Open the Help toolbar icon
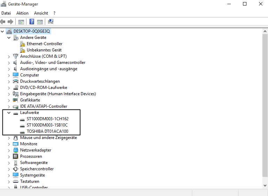 coord(32,22)
